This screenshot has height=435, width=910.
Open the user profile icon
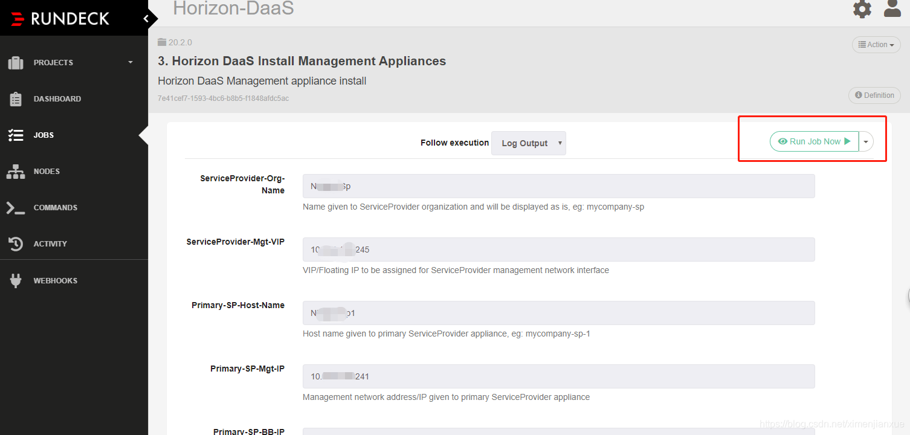click(x=892, y=8)
